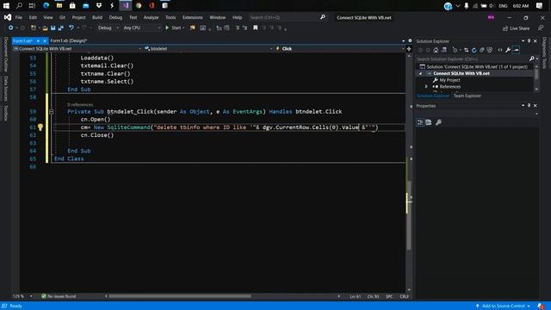Click the Search Solution Explorer input field
This screenshot has height=310, width=551.
[x=473, y=59]
